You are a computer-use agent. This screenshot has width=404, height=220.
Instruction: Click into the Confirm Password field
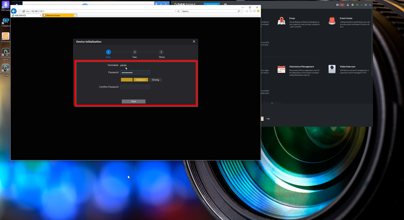coord(135,87)
